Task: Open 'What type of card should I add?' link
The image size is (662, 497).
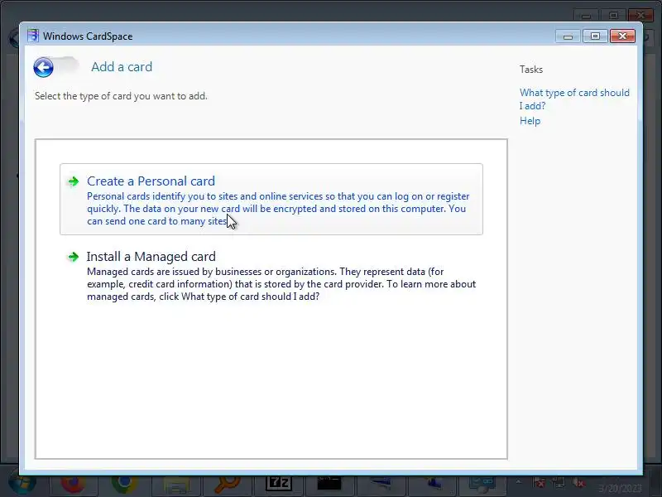Action: point(574,99)
